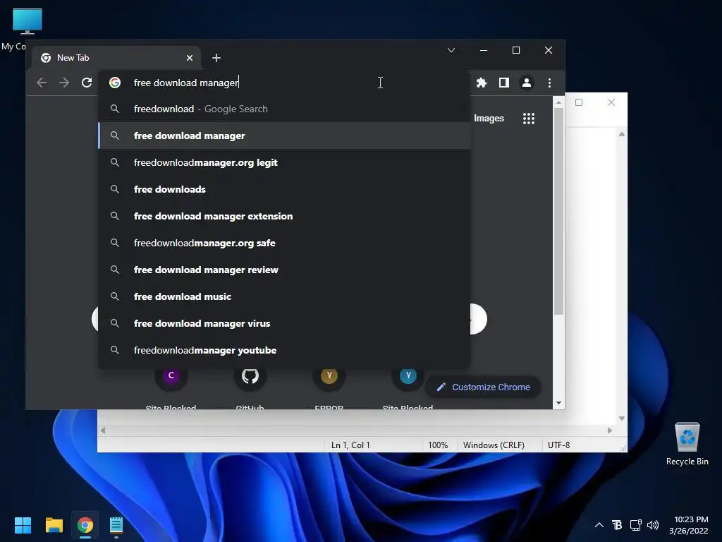This screenshot has height=542, width=722.
Task: Select the New Tab tab
Action: coord(116,58)
